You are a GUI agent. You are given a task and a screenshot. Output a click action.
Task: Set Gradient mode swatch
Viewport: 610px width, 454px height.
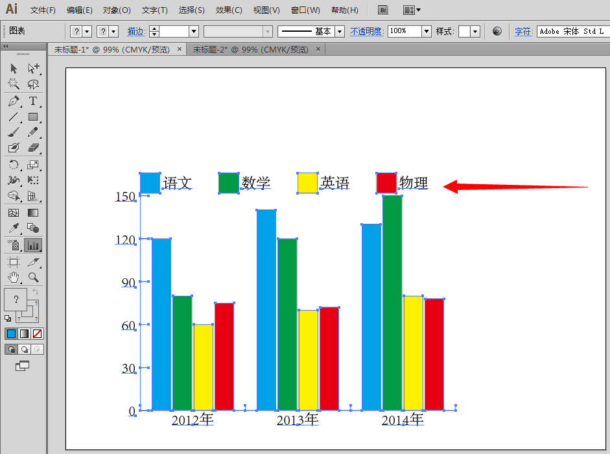click(x=24, y=333)
